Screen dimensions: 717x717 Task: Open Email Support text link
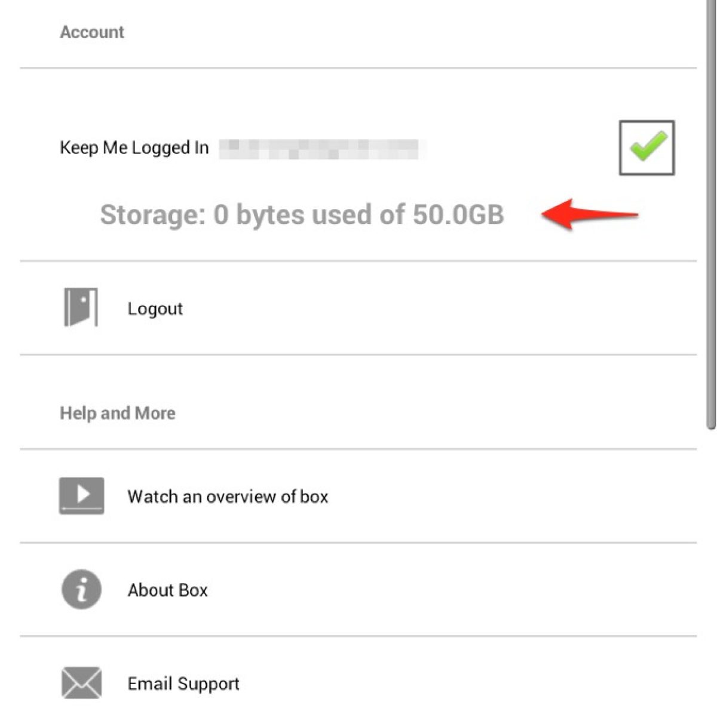point(183,684)
